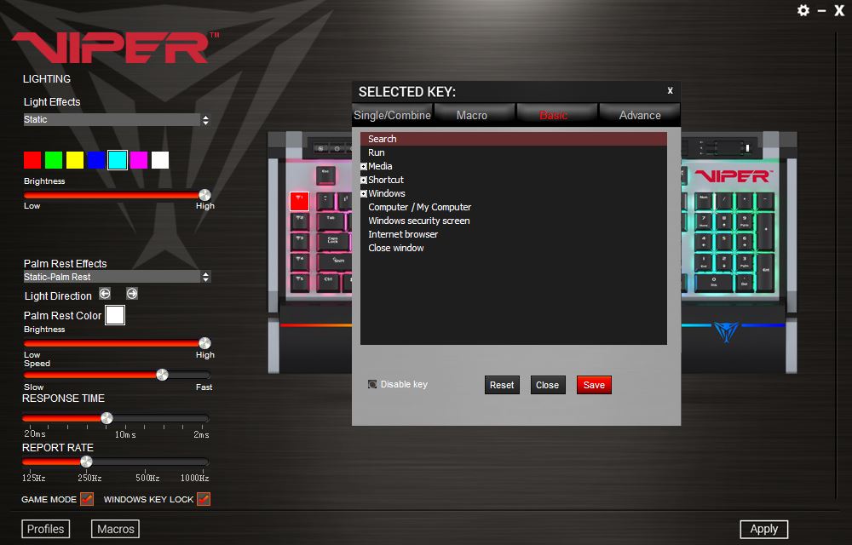Pick the magenta color swatch
The height and width of the screenshot is (545, 852).
click(139, 160)
